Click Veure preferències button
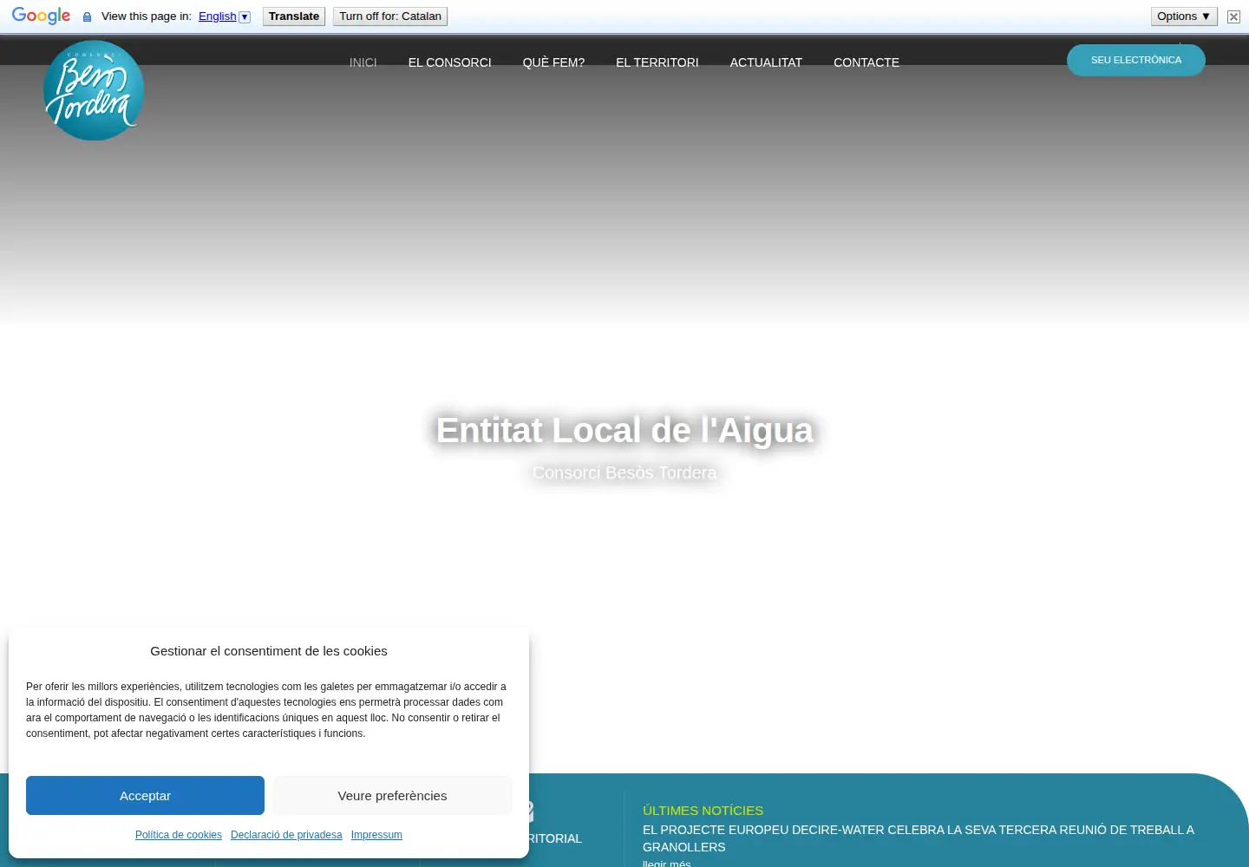Screen dimensions: 1249x867 click(x=392, y=795)
